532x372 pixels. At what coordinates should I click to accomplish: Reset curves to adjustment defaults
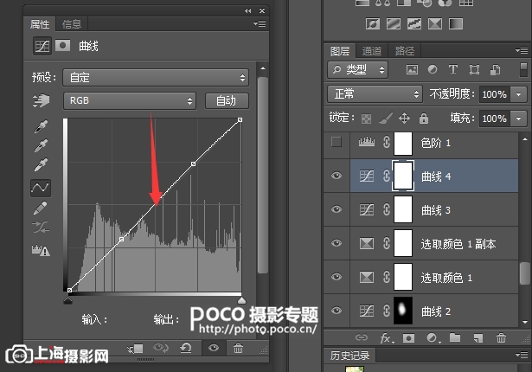pyautogui.click(x=186, y=348)
